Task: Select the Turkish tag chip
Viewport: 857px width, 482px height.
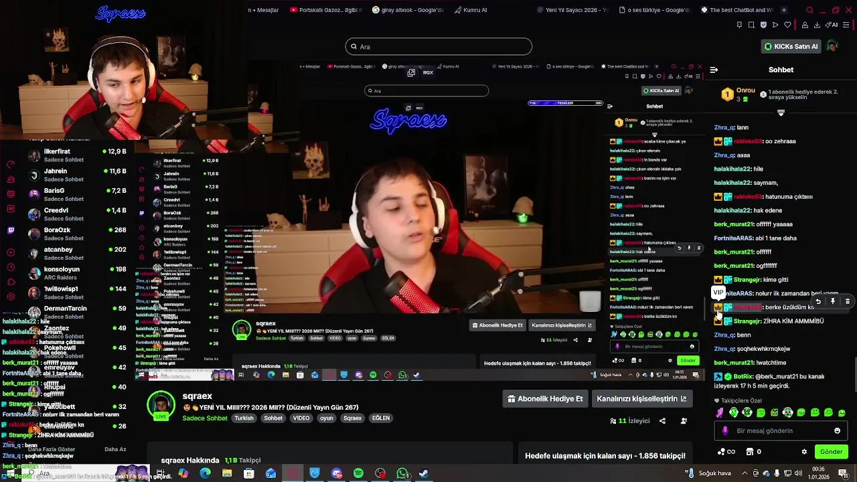Action: (244, 418)
